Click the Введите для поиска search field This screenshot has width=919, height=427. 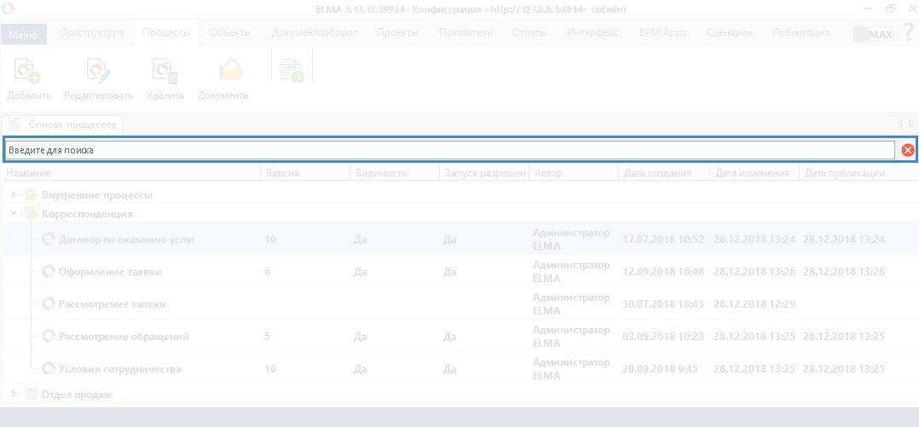point(450,151)
